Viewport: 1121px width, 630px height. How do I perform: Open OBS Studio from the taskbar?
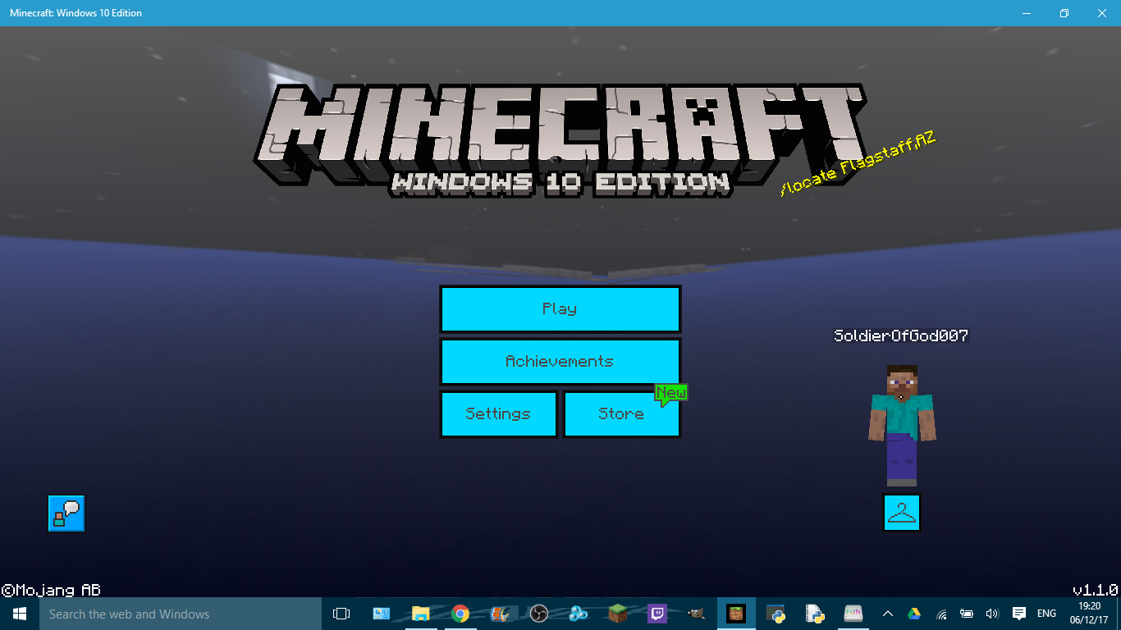click(539, 614)
